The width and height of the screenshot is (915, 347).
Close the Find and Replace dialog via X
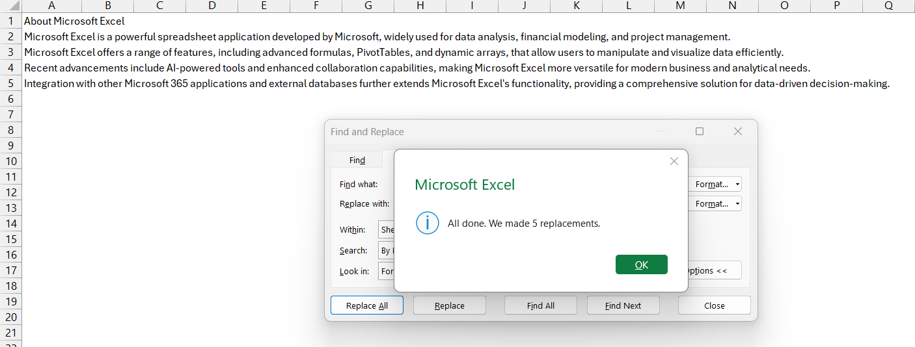click(x=738, y=131)
